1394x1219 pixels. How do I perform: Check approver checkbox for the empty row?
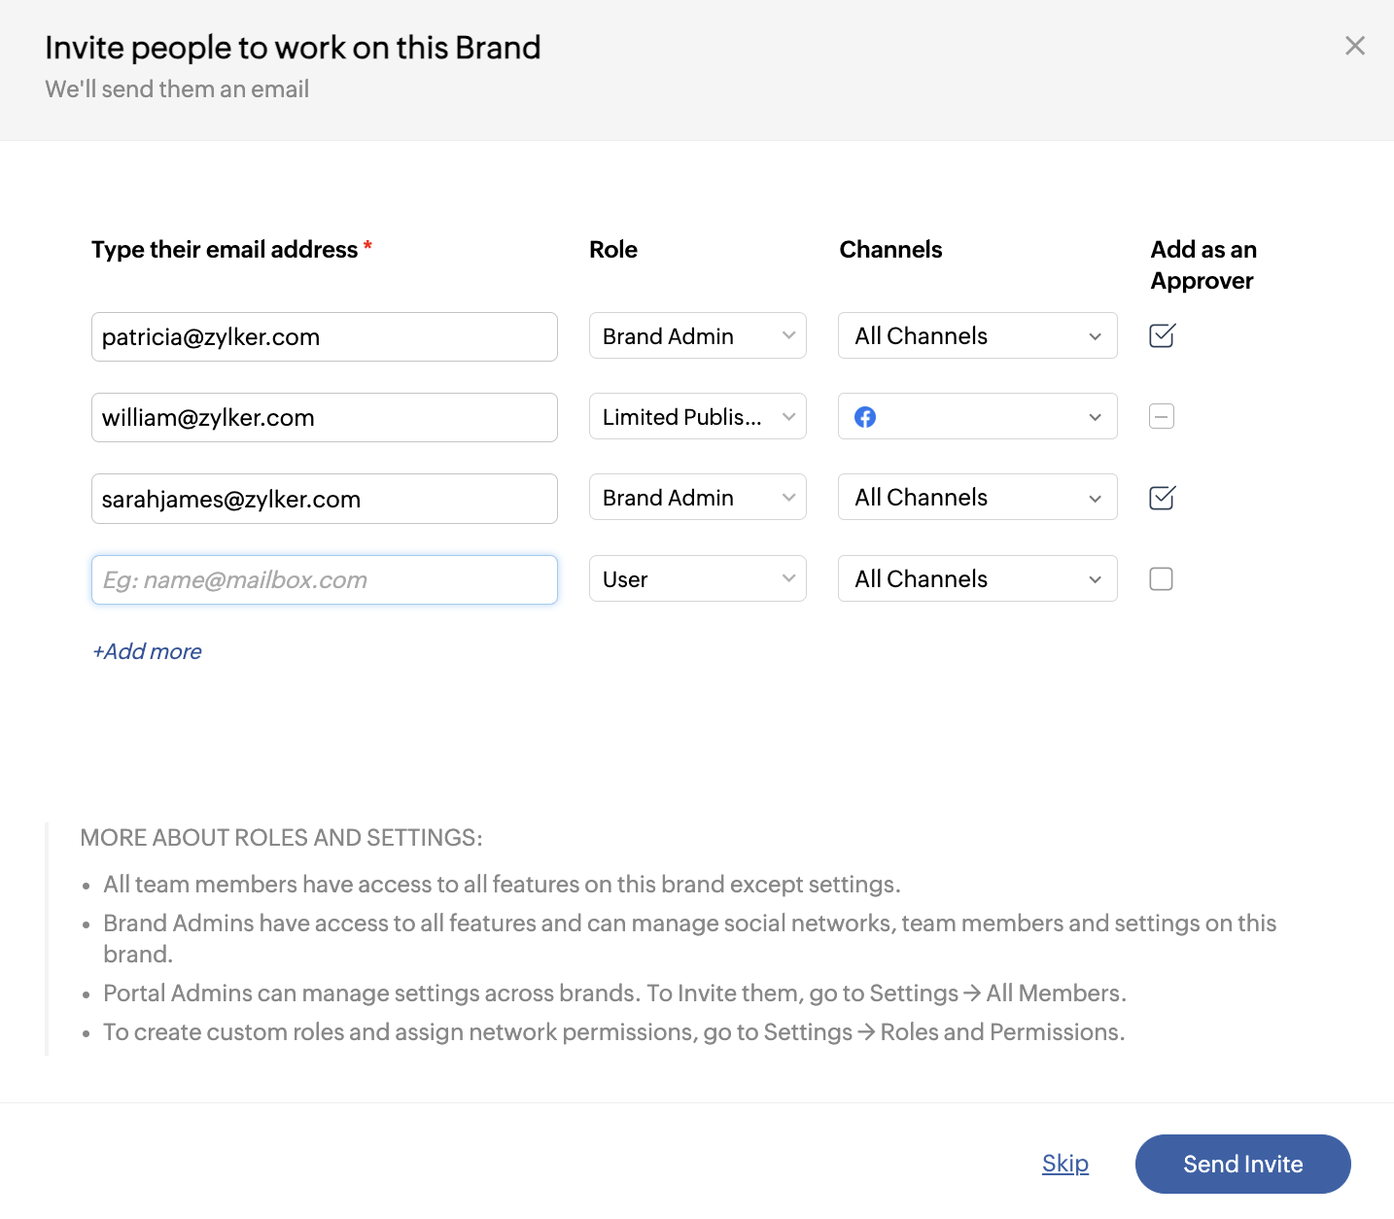(x=1161, y=579)
